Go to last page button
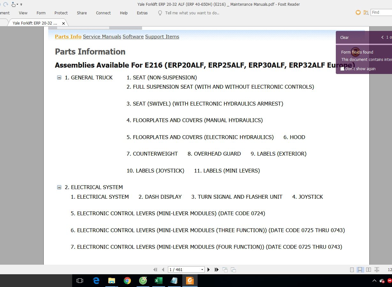This screenshot has height=287, width=392. tap(217, 270)
